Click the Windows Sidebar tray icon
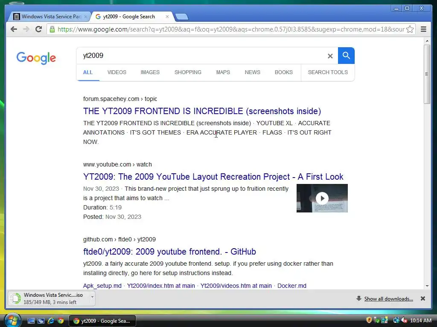 pyautogui.click(x=385, y=320)
